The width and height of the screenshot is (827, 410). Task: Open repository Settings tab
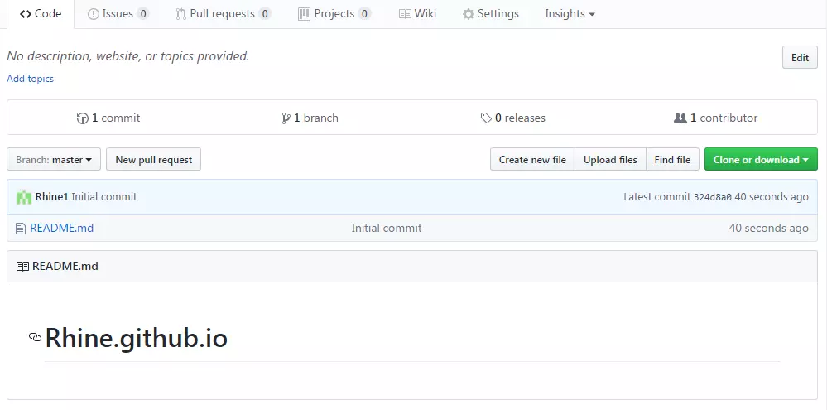click(x=491, y=14)
